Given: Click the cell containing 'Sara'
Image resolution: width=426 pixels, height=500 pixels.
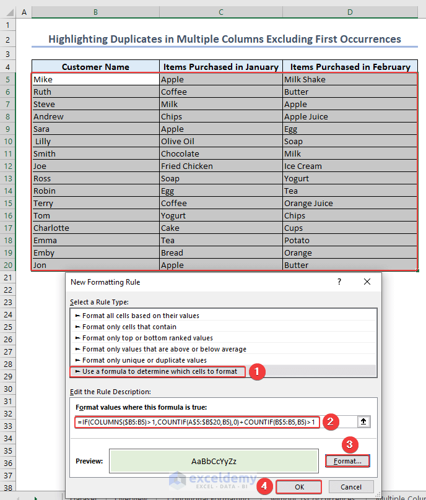Looking at the screenshot, I should (95, 129).
